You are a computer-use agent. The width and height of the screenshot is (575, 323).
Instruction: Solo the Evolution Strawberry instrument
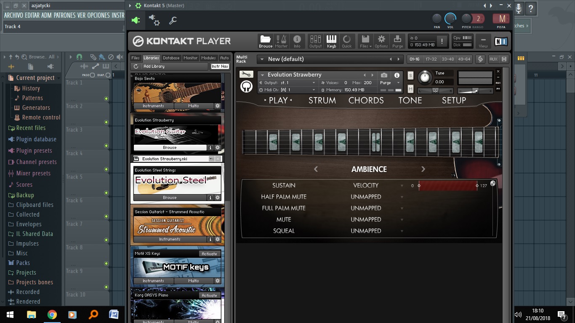tap(410, 75)
